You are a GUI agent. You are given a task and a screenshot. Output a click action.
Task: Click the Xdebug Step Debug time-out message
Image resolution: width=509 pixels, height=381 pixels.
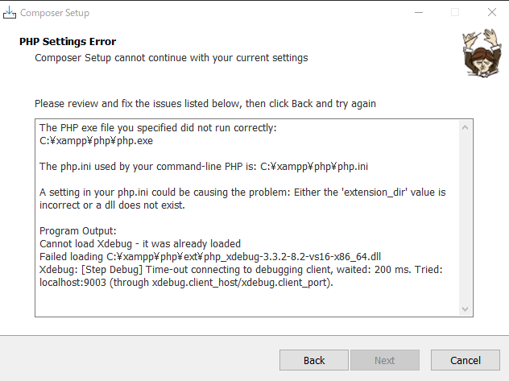click(x=242, y=269)
